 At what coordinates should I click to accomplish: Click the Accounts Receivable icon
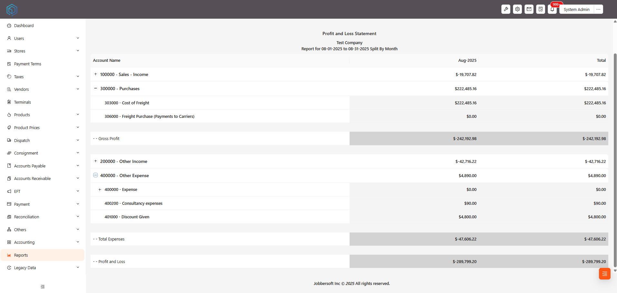9,178
